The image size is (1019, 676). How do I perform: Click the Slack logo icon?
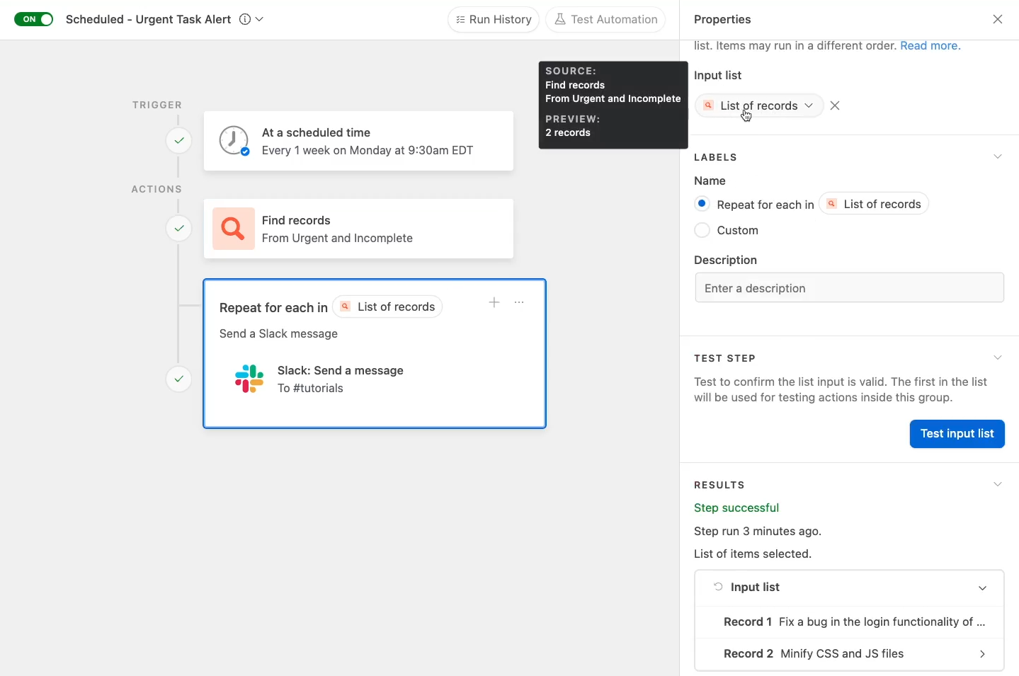(x=249, y=379)
